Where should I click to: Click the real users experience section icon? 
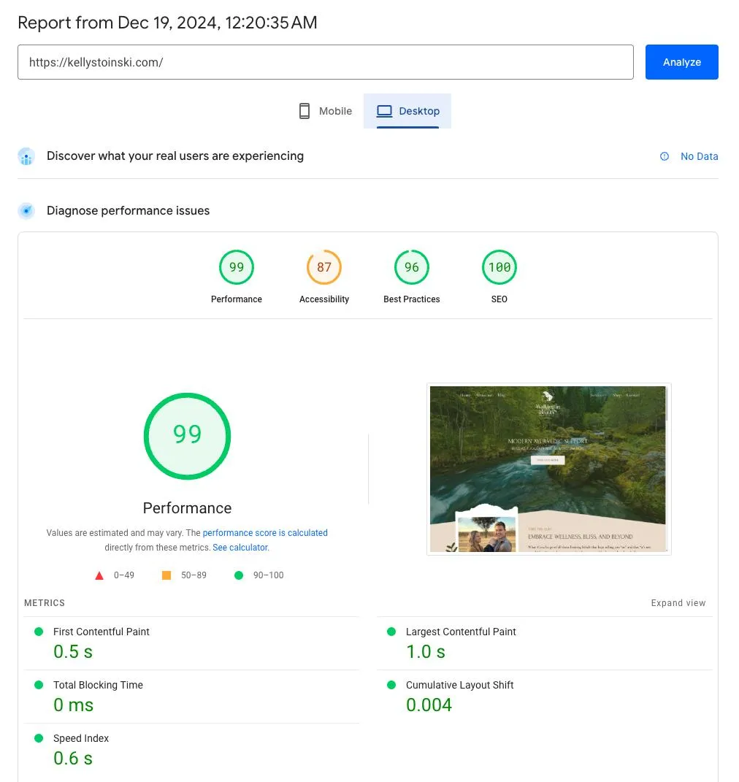pyautogui.click(x=27, y=156)
